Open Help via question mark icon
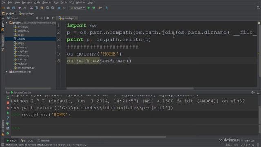 coord(106,8)
